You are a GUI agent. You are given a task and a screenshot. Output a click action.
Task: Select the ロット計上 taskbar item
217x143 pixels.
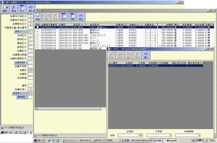(x=164, y=140)
